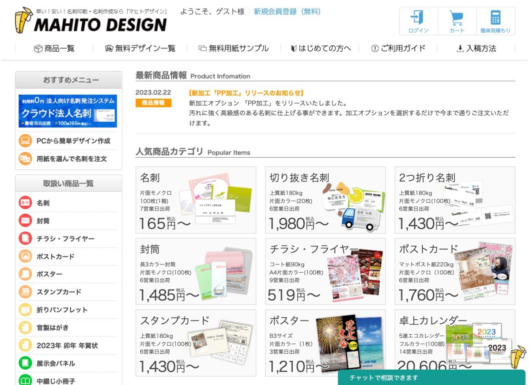This screenshot has width=530, height=385.
Task: Click the PCから簡単デザイン作成 computer icon
Action: [25, 141]
